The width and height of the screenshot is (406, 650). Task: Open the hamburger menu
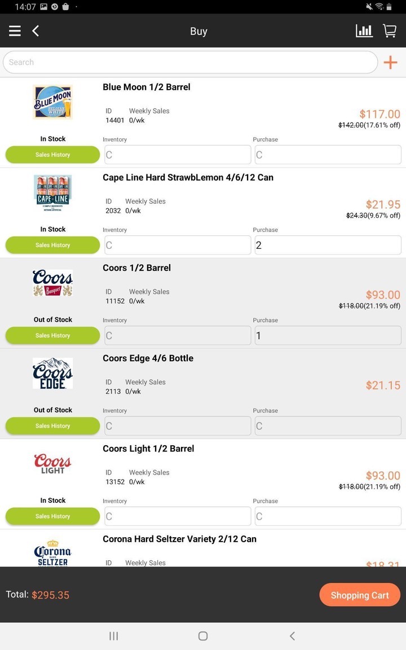pyautogui.click(x=15, y=31)
